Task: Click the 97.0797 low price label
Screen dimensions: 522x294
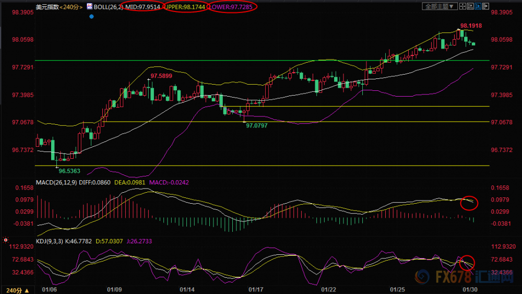Action: [257, 125]
